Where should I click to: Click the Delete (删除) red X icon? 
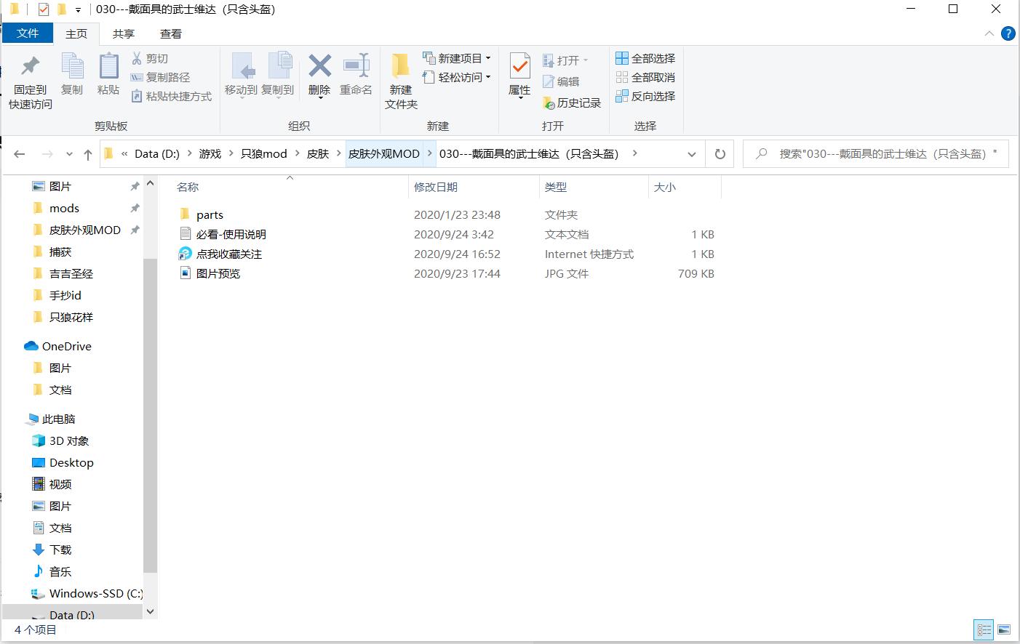coord(319,66)
